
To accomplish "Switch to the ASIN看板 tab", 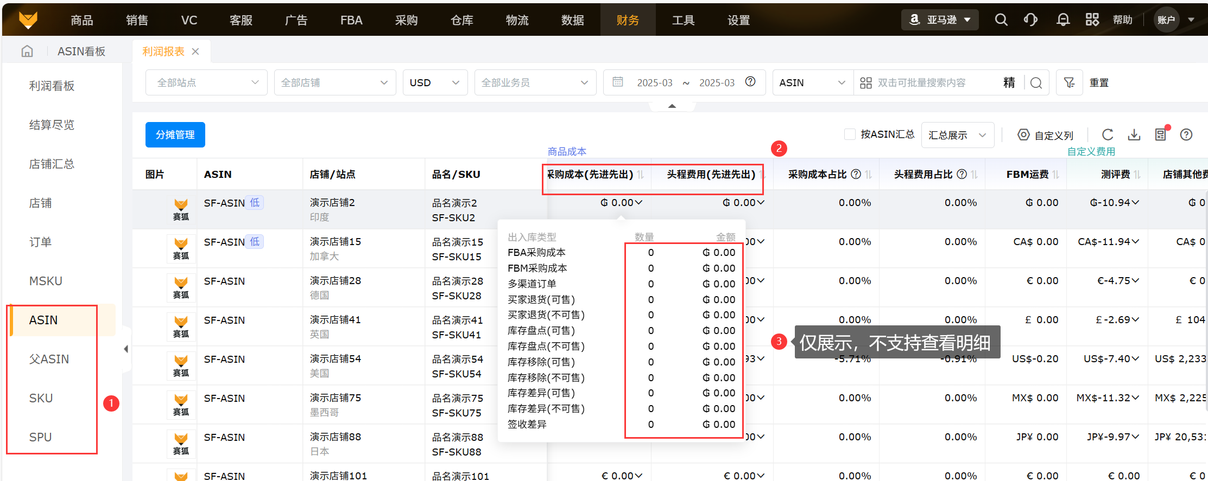I will tap(81, 52).
